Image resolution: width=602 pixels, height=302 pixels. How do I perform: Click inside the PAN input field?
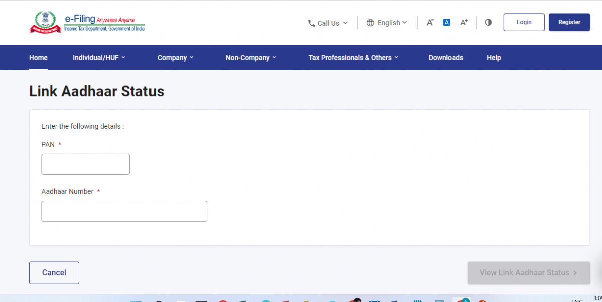pos(85,164)
